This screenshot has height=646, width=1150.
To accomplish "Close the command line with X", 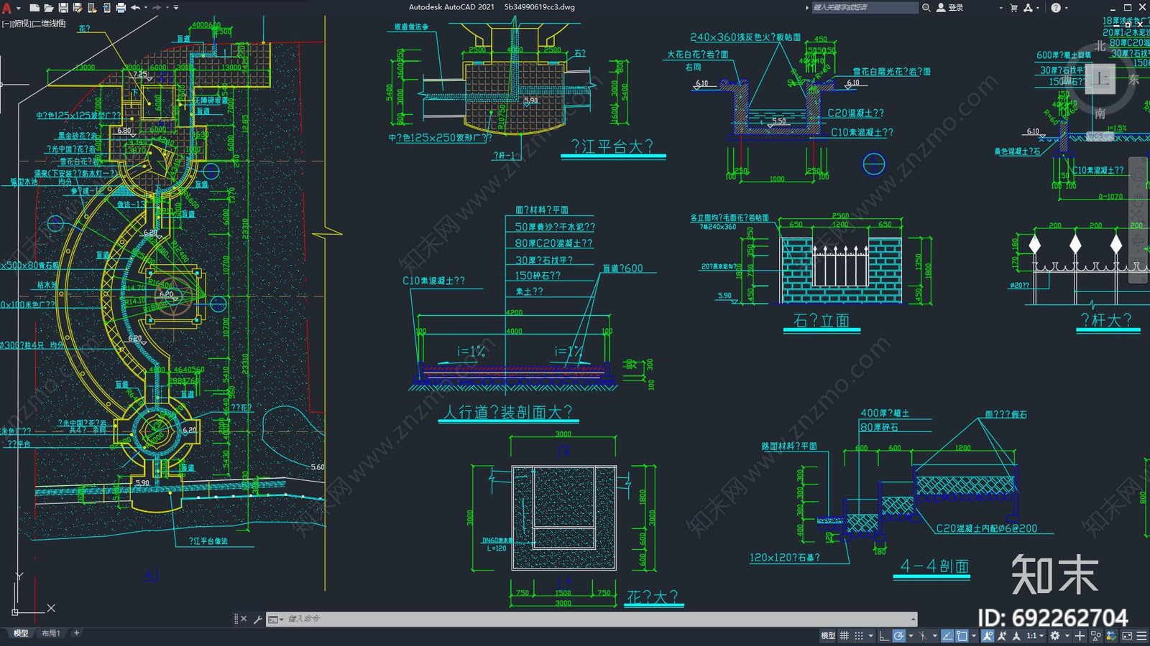I will pos(244,619).
